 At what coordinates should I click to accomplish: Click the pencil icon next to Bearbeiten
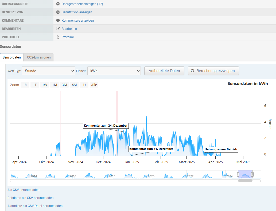[x=57, y=29]
